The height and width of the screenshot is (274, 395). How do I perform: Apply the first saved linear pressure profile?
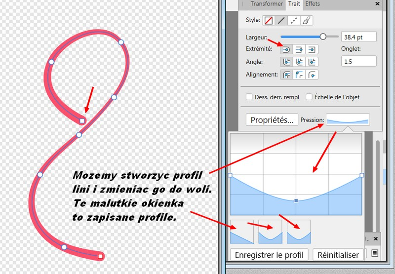pyautogui.click(x=242, y=232)
